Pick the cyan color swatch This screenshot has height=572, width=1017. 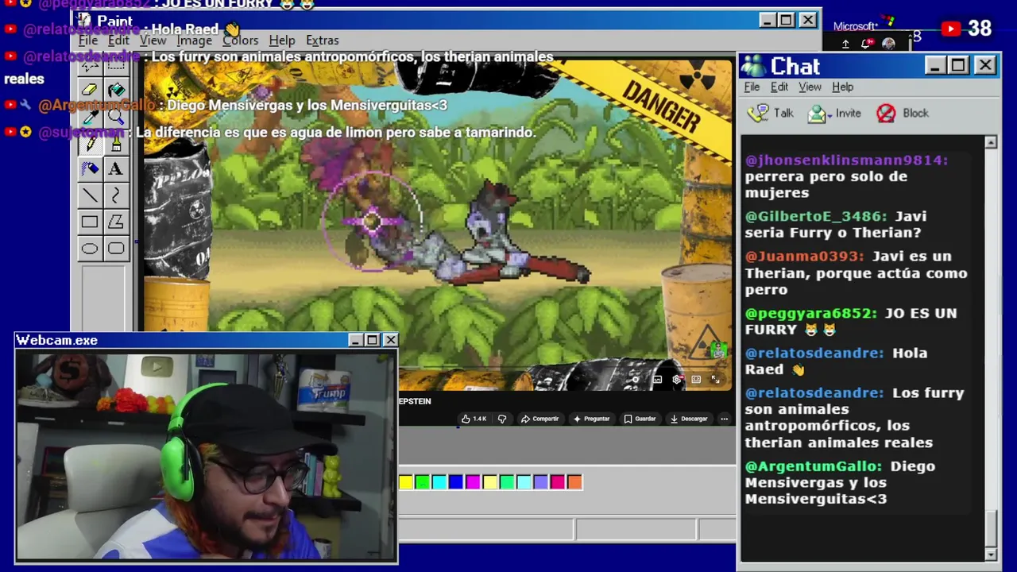[x=439, y=481]
